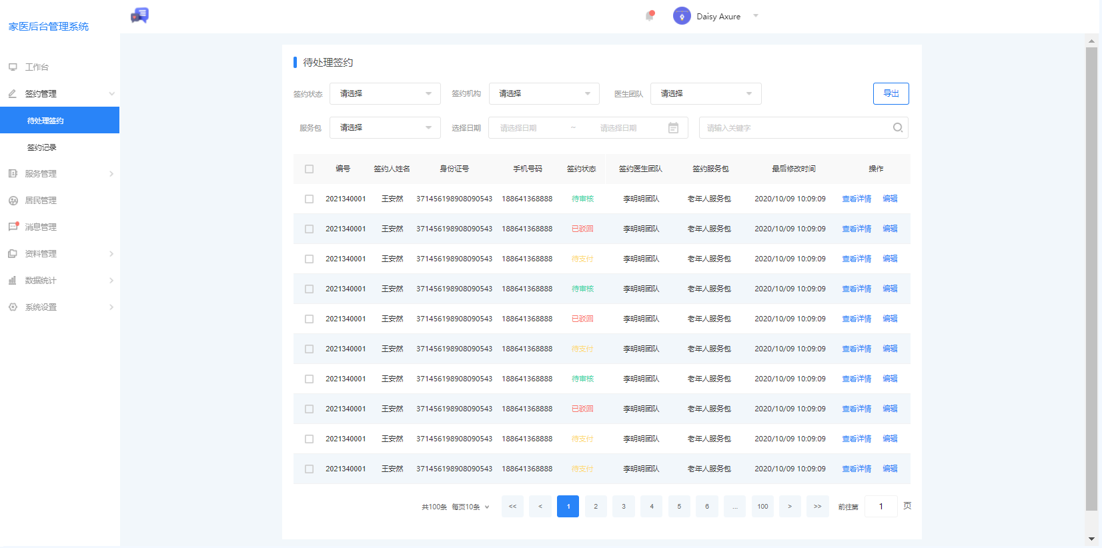Click the vertical scrollbar thumb
The height and width of the screenshot is (548, 1102).
pos(1091,279)
